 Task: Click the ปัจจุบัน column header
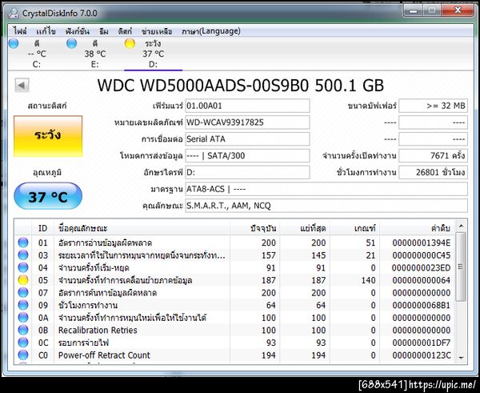click(254, 228)
